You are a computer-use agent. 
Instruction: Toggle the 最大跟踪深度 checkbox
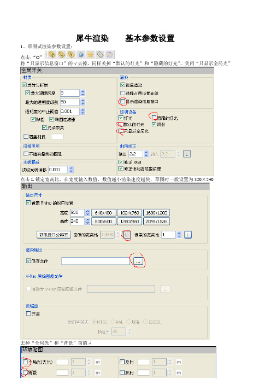click(28, 93)
